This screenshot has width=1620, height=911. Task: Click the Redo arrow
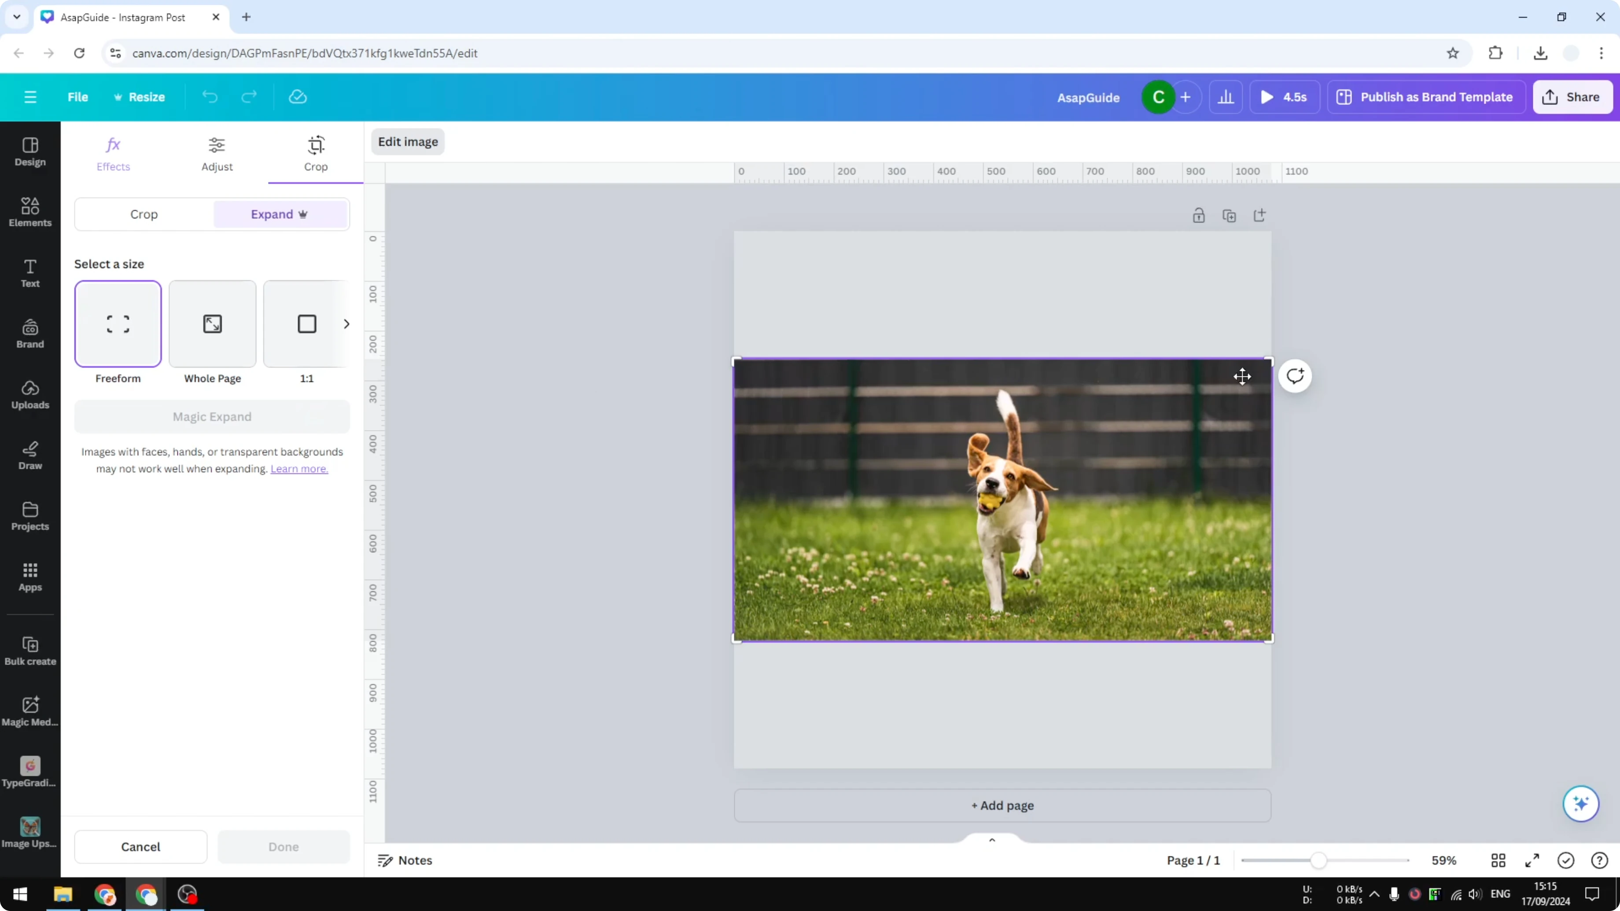pos(250,97)
